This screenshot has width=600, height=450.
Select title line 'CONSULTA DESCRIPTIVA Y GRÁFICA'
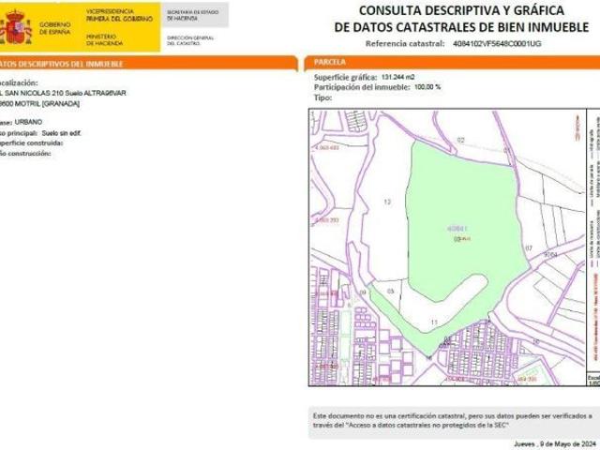pyautogui.click(x=461, y=10)
